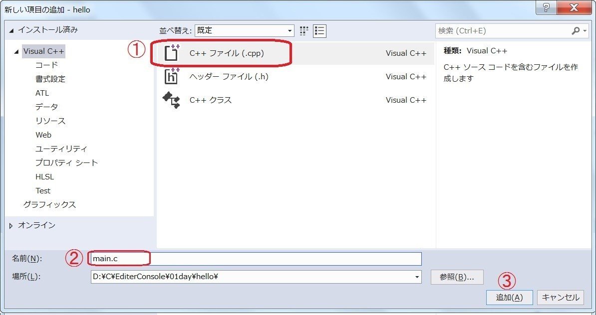Open the 場所 path dropdown arrow
596x315 pixels.
[417, 277]
